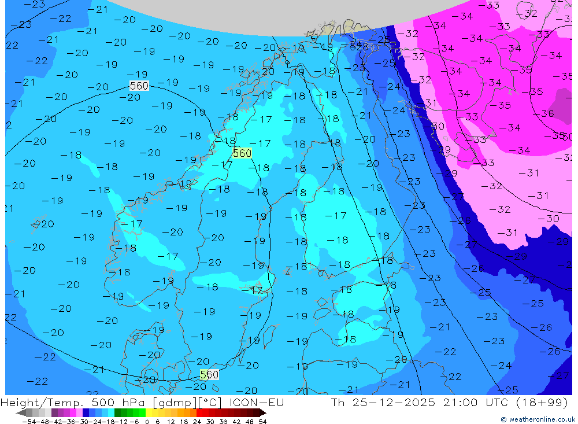Click the bright red swatch at 24 on legend
578x424 pixels.
tap(199, 412)
